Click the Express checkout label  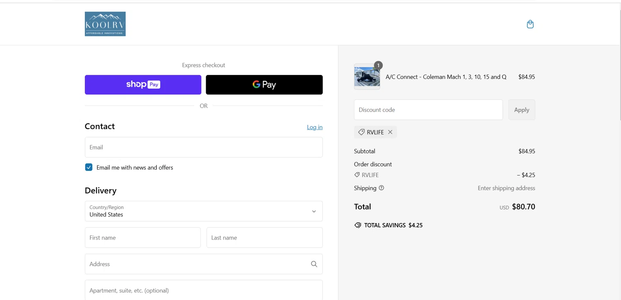point(204,65)
